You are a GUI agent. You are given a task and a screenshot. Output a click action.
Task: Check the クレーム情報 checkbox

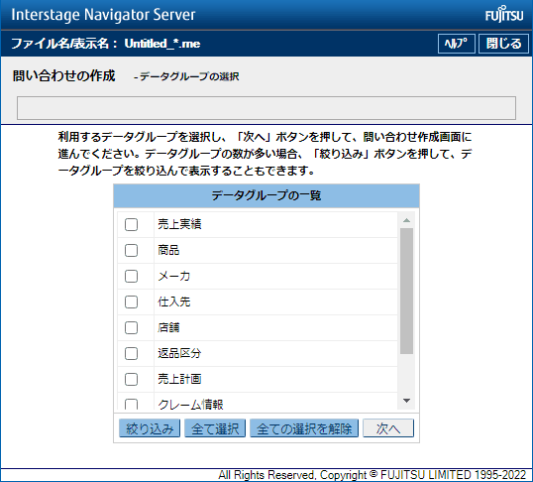point(131,404)
